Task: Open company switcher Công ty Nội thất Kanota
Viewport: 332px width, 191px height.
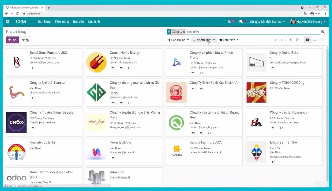Action: [x=267, y=21]
